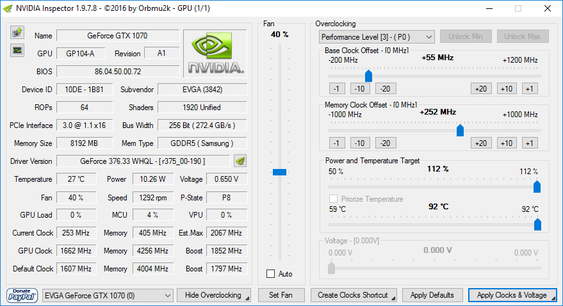Screen dimensions: 563x306
Task: Click the Unlock Min button
Action: (x=466, y=36)
